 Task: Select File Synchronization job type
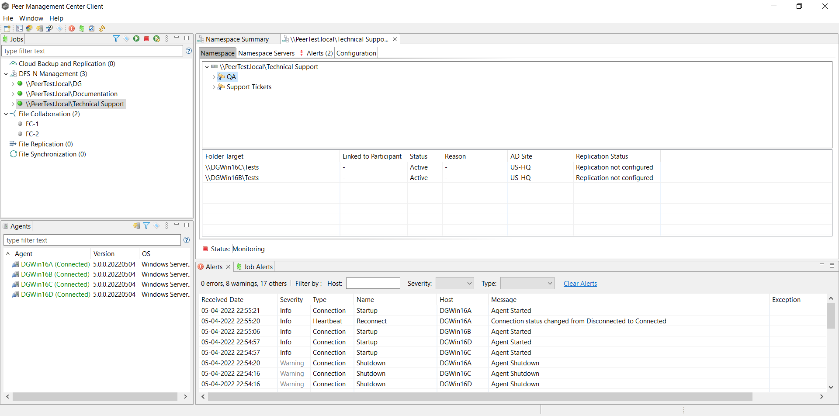pos(52,154)
